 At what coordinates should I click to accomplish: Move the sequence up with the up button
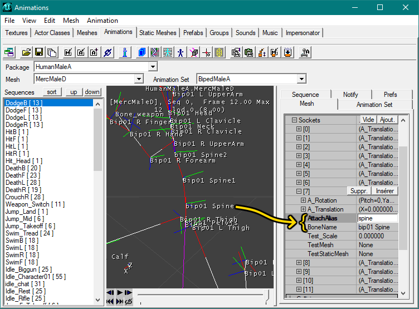click(74, 92)
